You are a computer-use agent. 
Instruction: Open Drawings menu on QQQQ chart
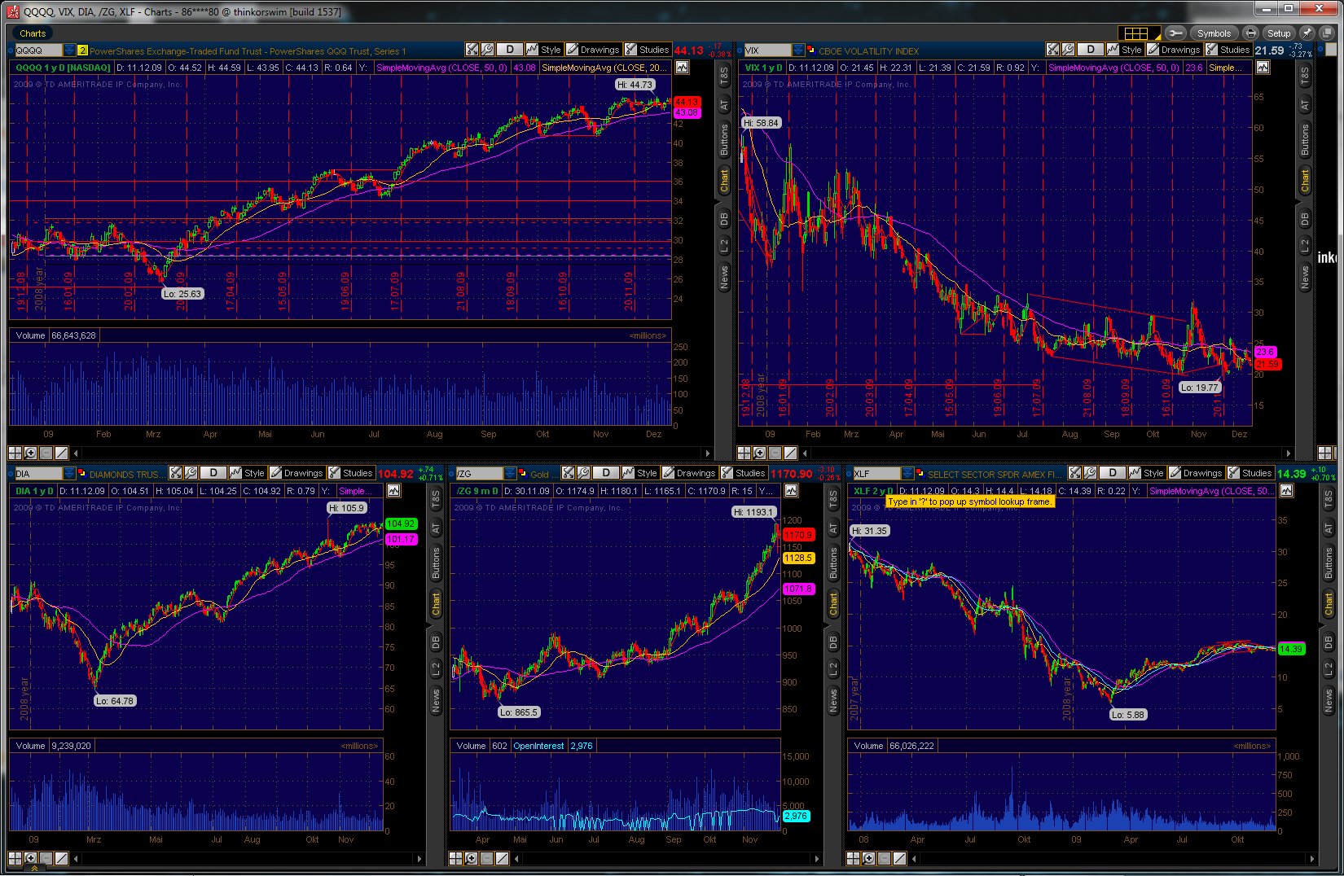594,50
